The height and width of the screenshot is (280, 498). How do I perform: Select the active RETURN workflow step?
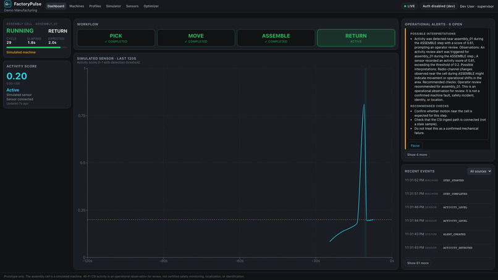(x=356, y=38)
